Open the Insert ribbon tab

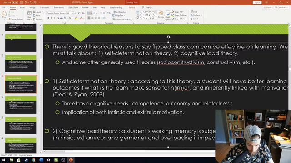[22, 8]
